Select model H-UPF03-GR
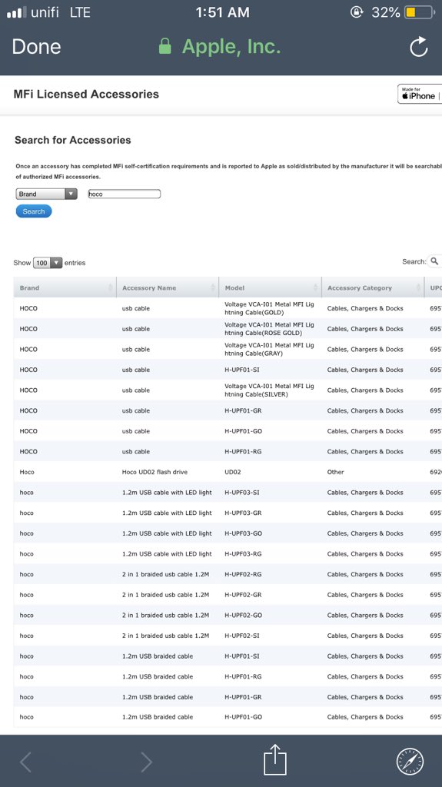Image resolution: width=442 pixels, height=787 pixels. [243, 513]
